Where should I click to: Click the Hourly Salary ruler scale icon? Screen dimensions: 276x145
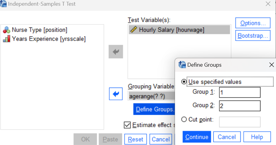click(x=134, y=30)
